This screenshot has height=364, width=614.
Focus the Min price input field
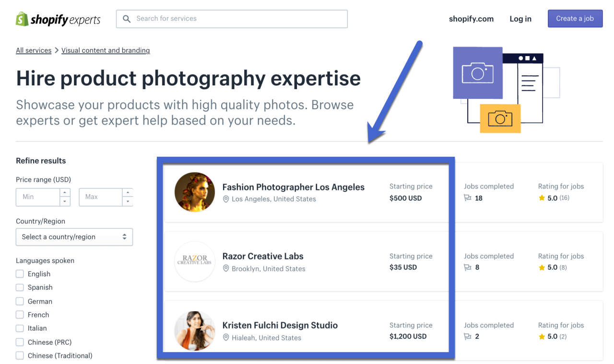click(38, 197)
